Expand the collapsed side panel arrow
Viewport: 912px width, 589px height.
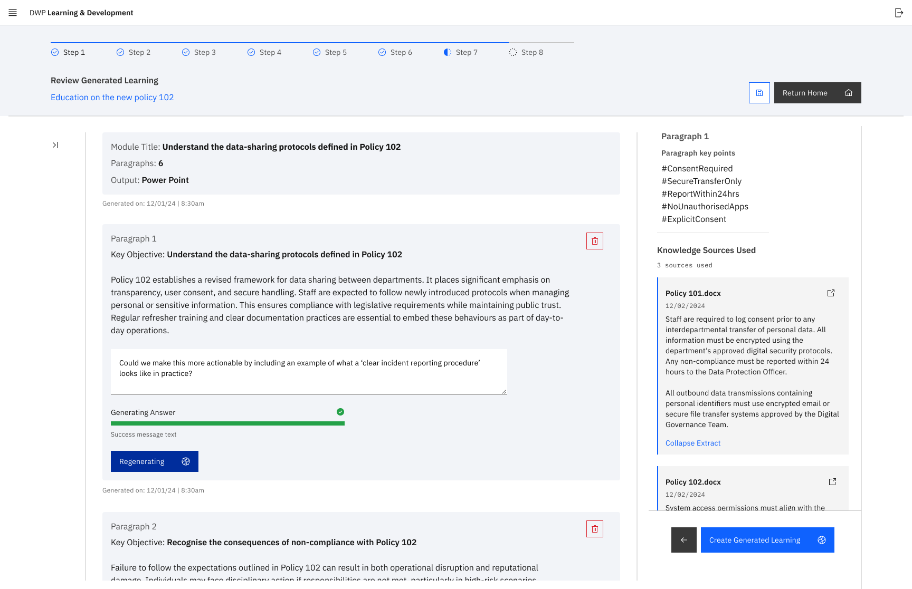55,145
